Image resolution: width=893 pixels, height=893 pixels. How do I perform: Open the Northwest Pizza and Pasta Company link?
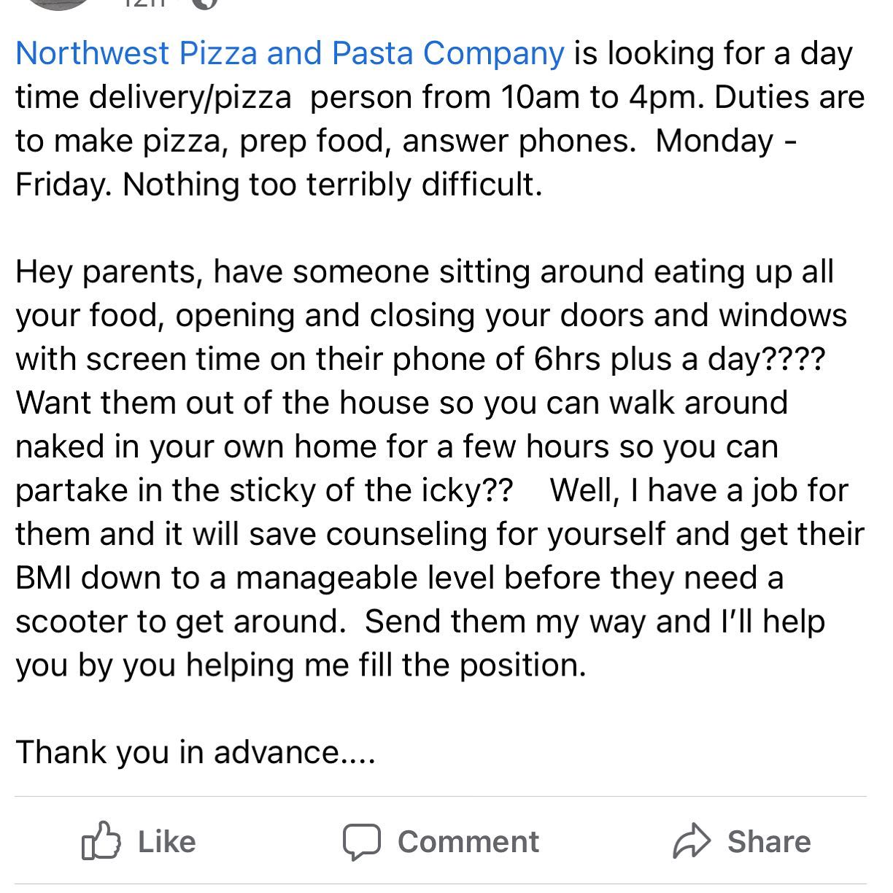click(290, 53)
